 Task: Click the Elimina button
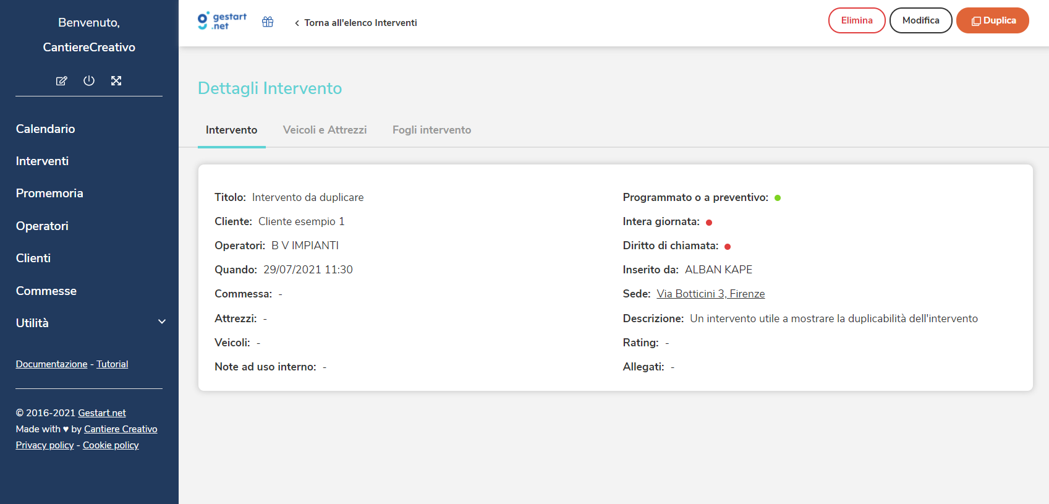(x=857, y=20)
